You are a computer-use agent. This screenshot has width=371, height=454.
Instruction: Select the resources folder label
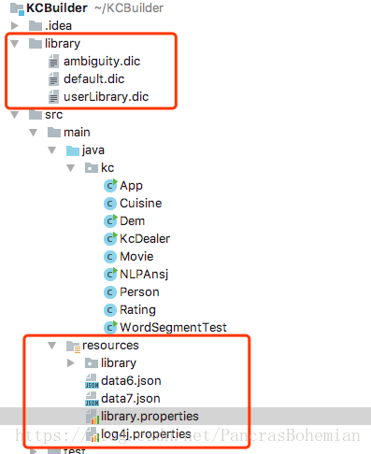pos(110,346)
